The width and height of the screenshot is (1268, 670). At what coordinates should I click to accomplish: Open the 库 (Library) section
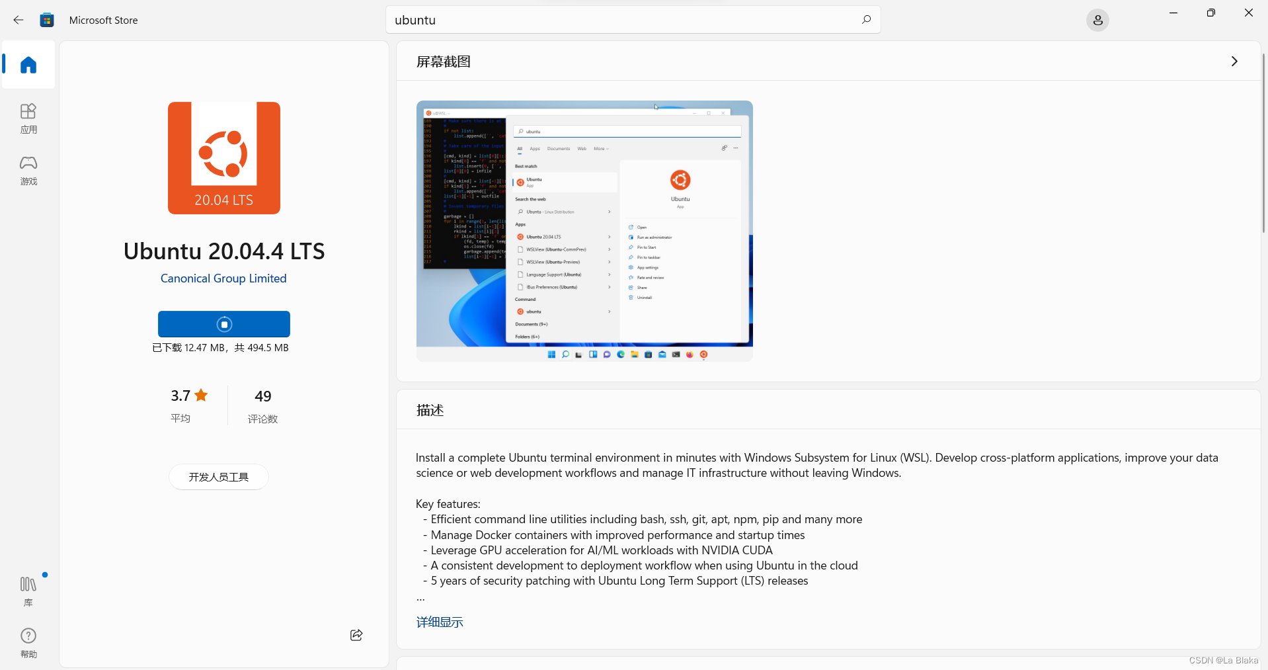(x=28, y=589)
